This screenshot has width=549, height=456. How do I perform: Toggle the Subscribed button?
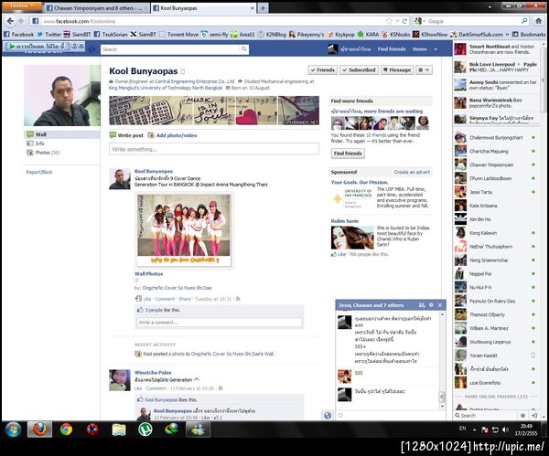coord(359,70)
